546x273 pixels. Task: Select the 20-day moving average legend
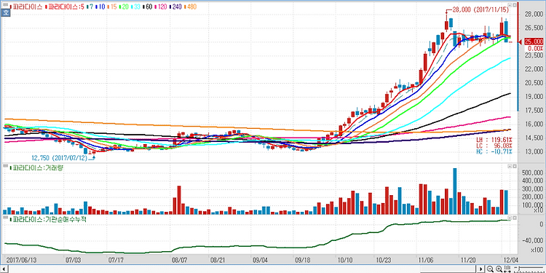coord(124,7)
